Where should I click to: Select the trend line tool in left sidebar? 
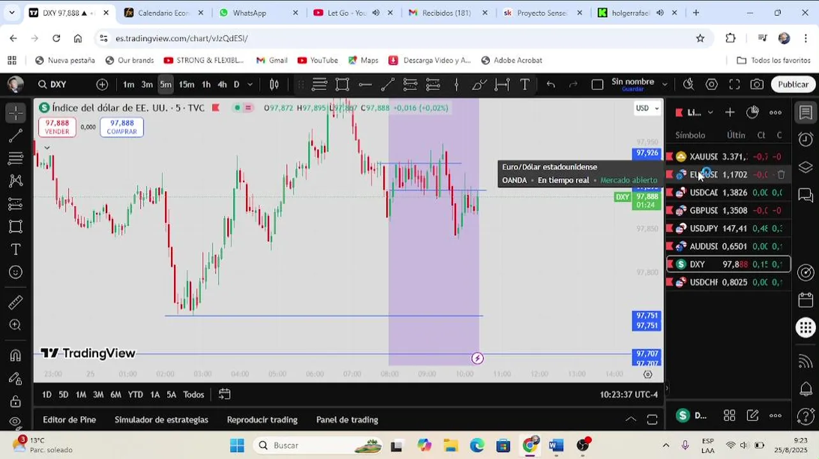pyautogui.click(x=16, y=136)
